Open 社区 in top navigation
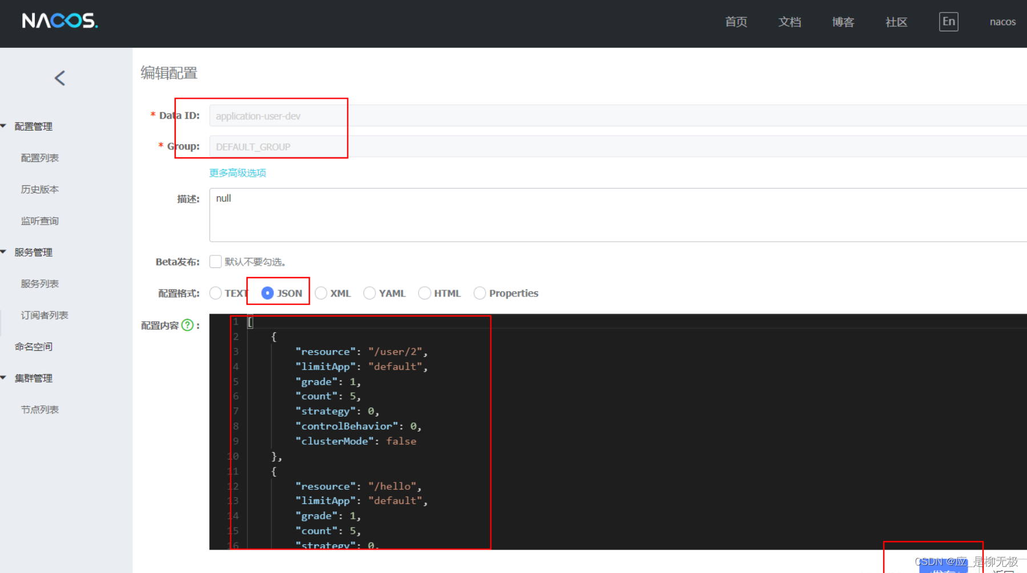 [x=896, y=22]
